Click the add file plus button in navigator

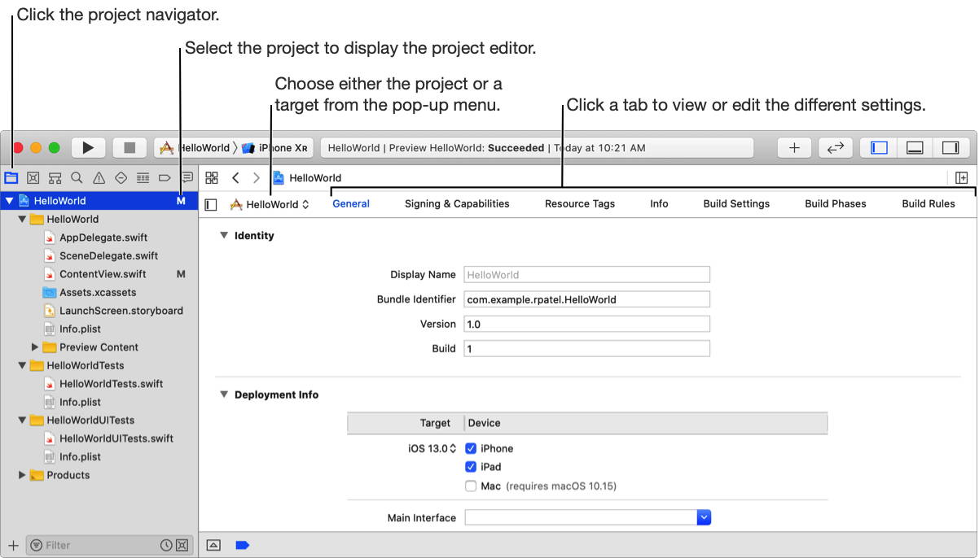(12, 545)
